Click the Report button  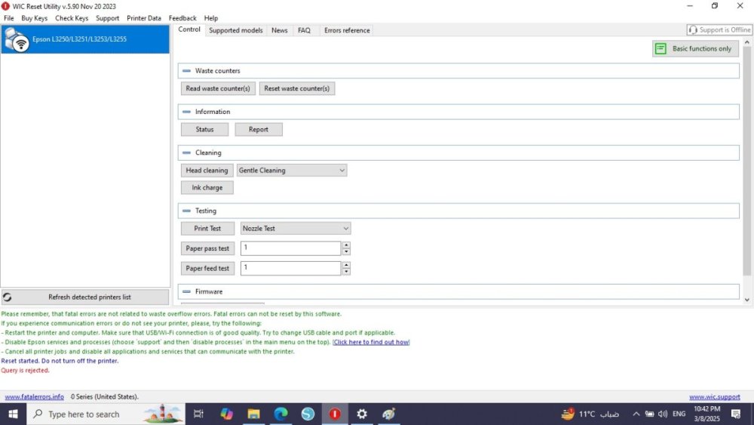tap(258, 130)
